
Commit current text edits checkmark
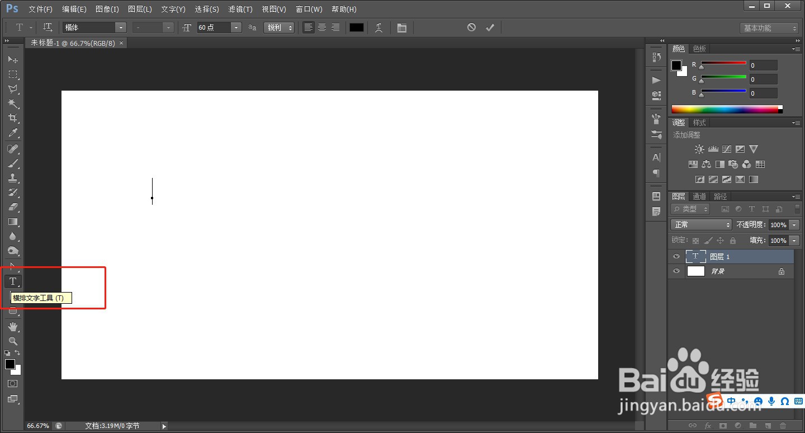[490, 27]
